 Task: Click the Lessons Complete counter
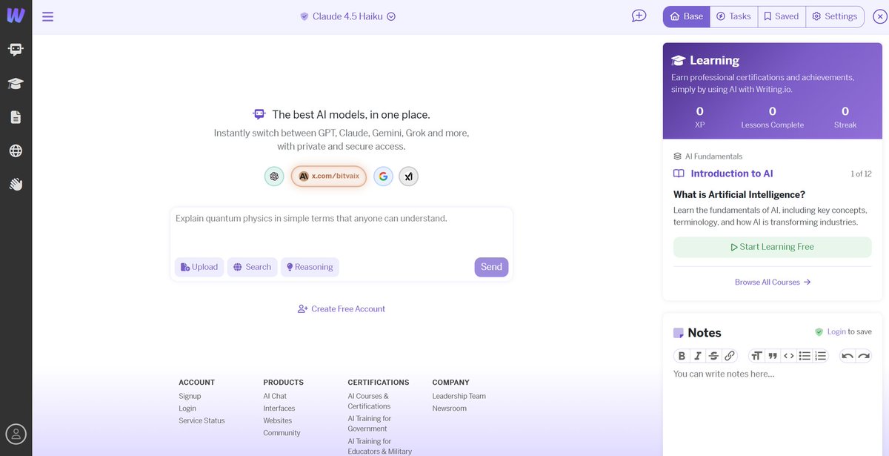click(772, 117)
